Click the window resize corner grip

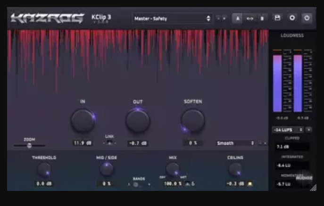click(x=314, y=188)
